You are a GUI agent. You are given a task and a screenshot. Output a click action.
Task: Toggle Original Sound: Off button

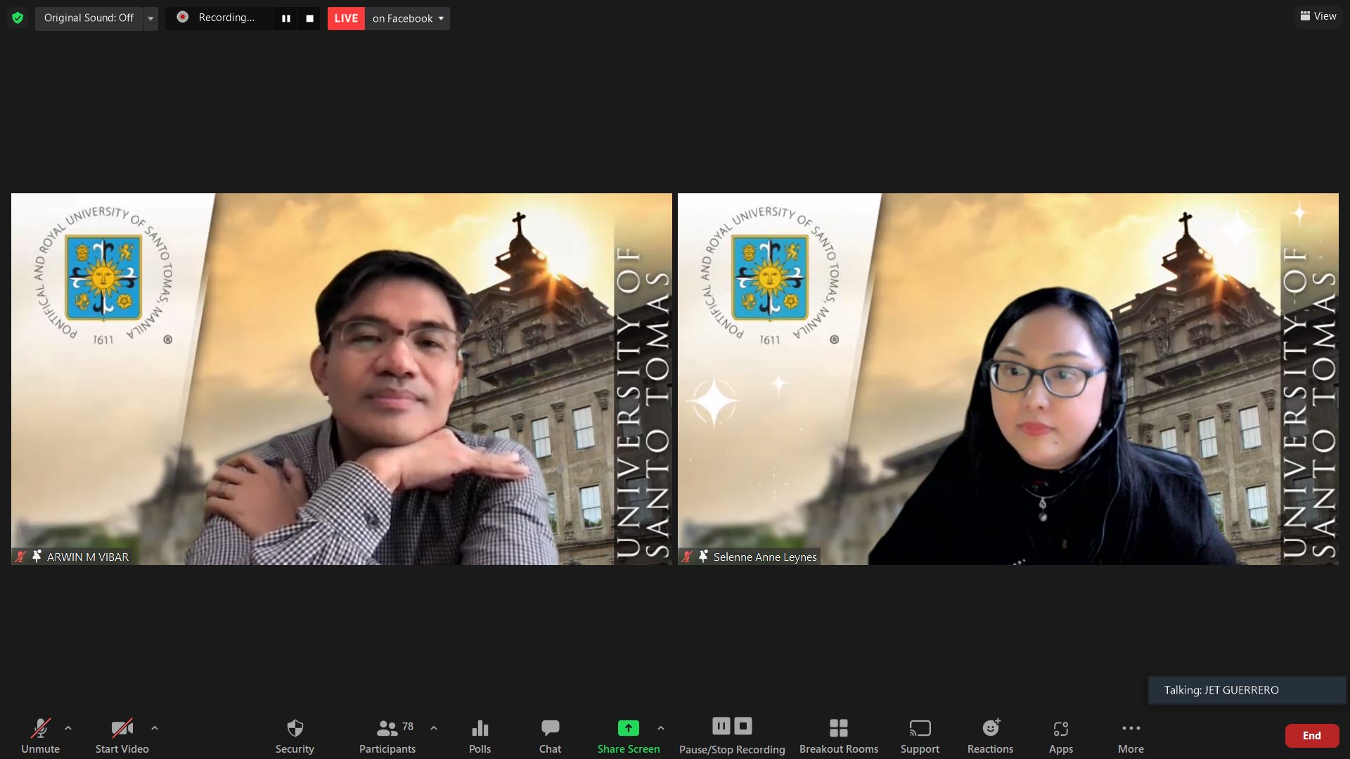pos(89,18)
